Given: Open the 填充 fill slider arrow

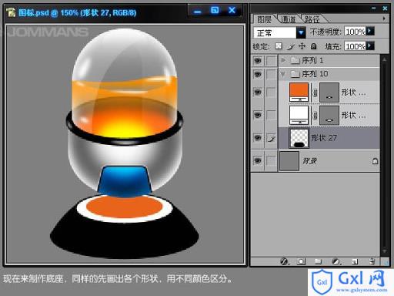Looking at the screenshot, I should tap(369, 45).
